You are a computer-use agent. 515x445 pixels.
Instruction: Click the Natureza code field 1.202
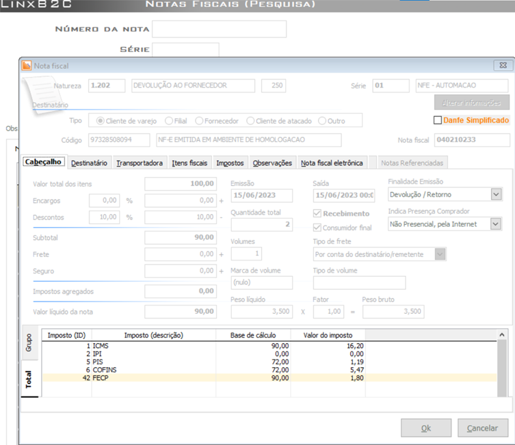(x=107, y=85)
